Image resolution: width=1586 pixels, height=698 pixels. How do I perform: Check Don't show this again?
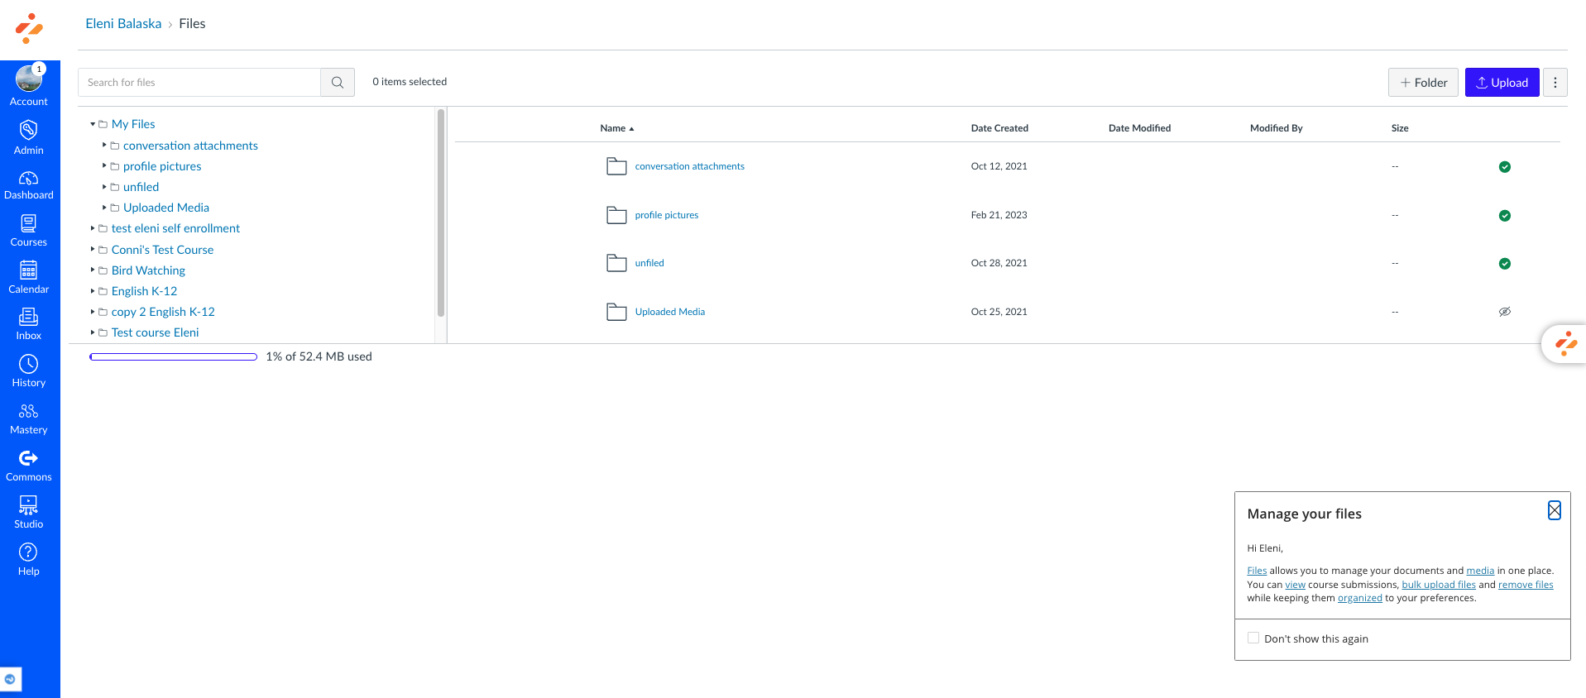pos(1253,638)
